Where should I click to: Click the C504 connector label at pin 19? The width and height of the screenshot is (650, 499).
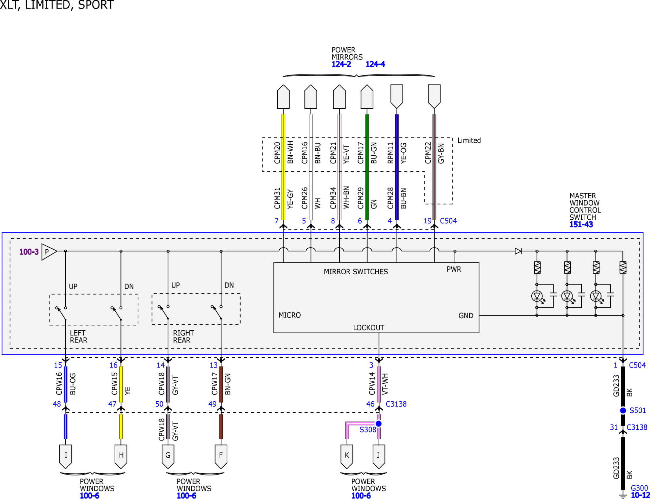pos(448,221)
